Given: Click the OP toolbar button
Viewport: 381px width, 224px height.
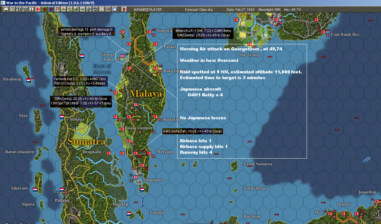Looking at the screenshot, I should 101,9.
